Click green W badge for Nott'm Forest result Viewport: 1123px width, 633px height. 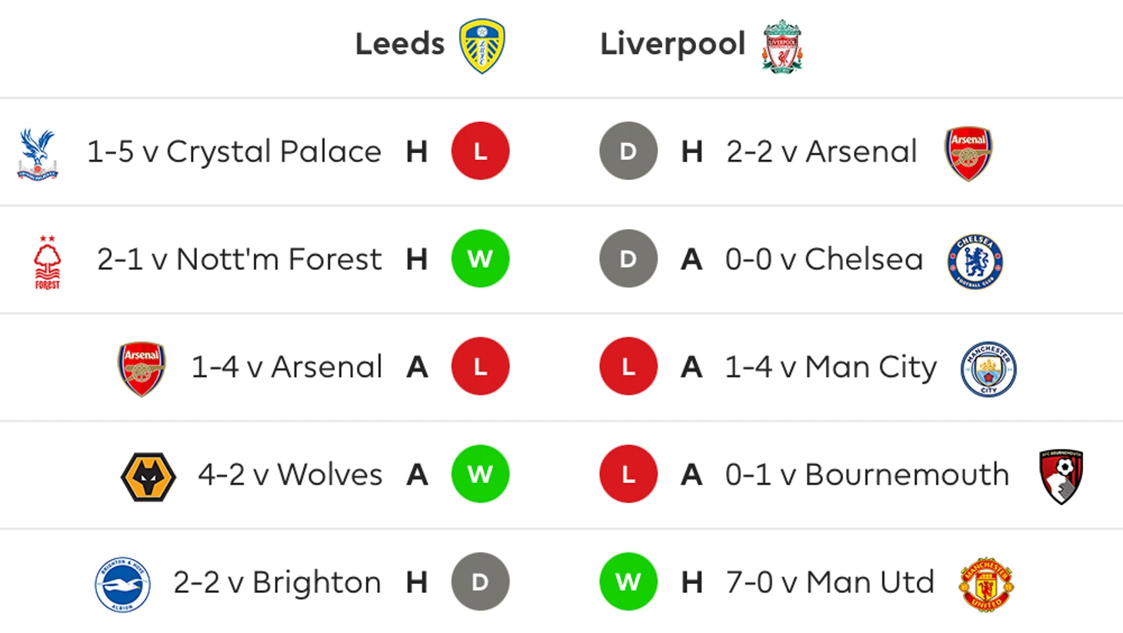click(480, 258)
